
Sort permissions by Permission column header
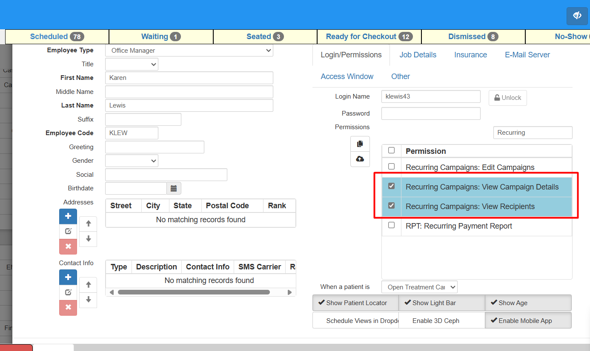click(486, 151)
